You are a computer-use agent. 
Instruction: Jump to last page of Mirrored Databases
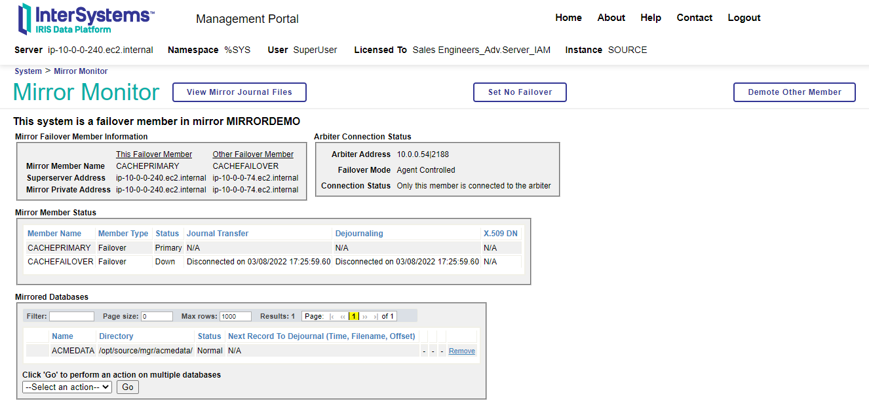pyautogui.click(x=376, y=317)
